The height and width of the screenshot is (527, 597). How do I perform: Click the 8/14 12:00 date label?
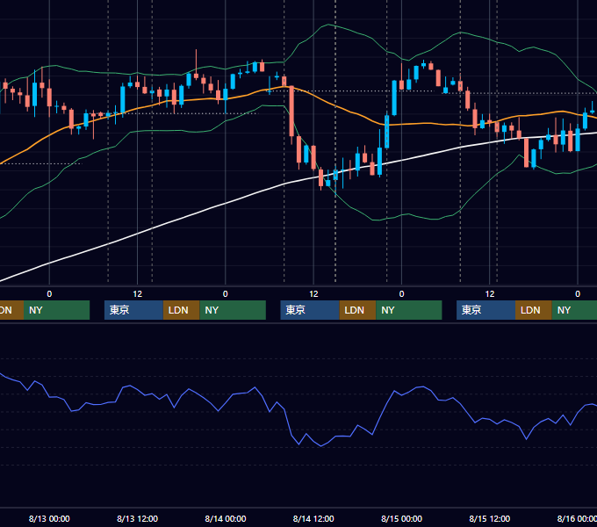[x=313, y=518]
